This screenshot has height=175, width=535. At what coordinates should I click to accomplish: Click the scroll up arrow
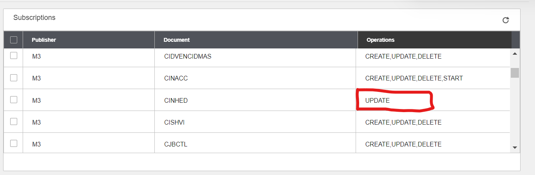click(515, 54)
